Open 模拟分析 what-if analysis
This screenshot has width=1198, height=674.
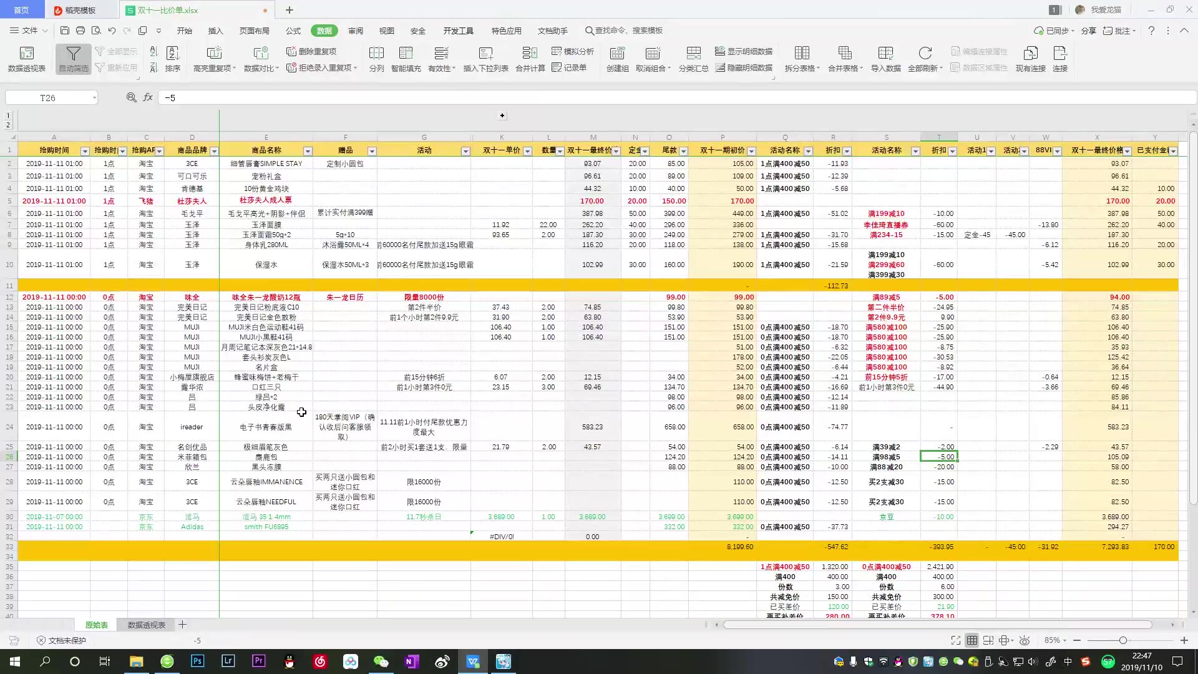point(573,51)
